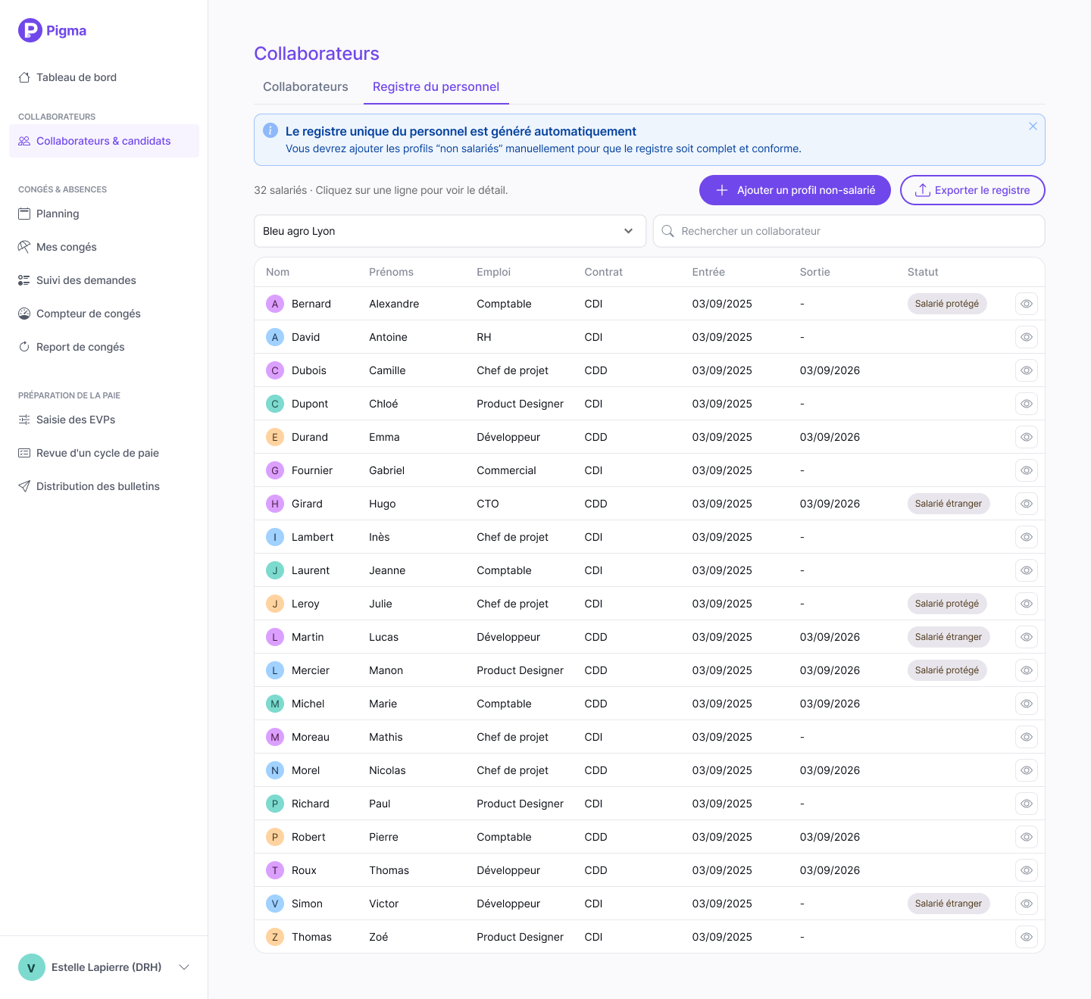Viewport: 1091px width, 999px height.
Task: Click eye icon on Girard Hugo row
Action: [x=1027, y=504]
